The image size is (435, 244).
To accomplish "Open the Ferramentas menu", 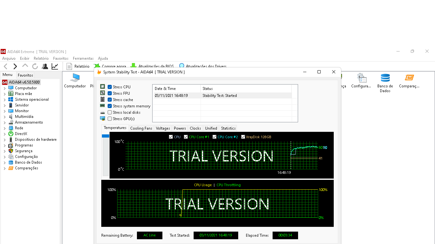I will (x=83, y=58).
